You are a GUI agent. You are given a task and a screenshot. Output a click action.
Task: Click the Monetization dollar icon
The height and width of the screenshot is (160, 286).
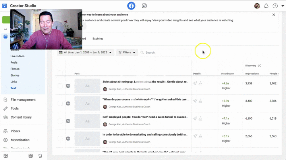pos(6,140)
